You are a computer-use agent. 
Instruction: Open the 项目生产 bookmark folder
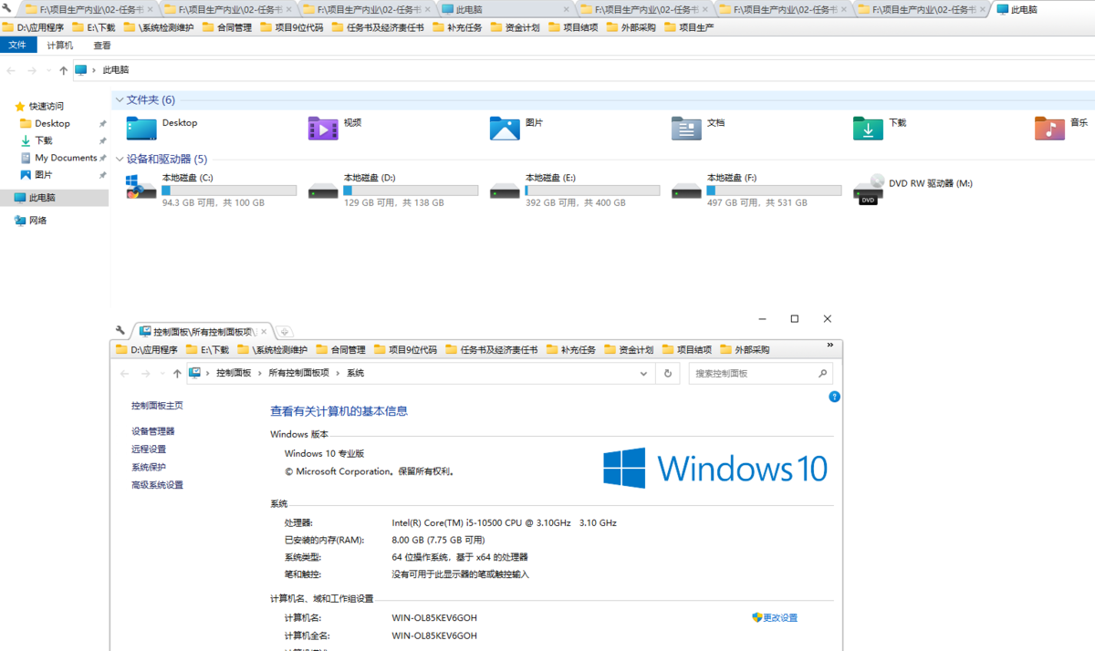tap(689, 27)
